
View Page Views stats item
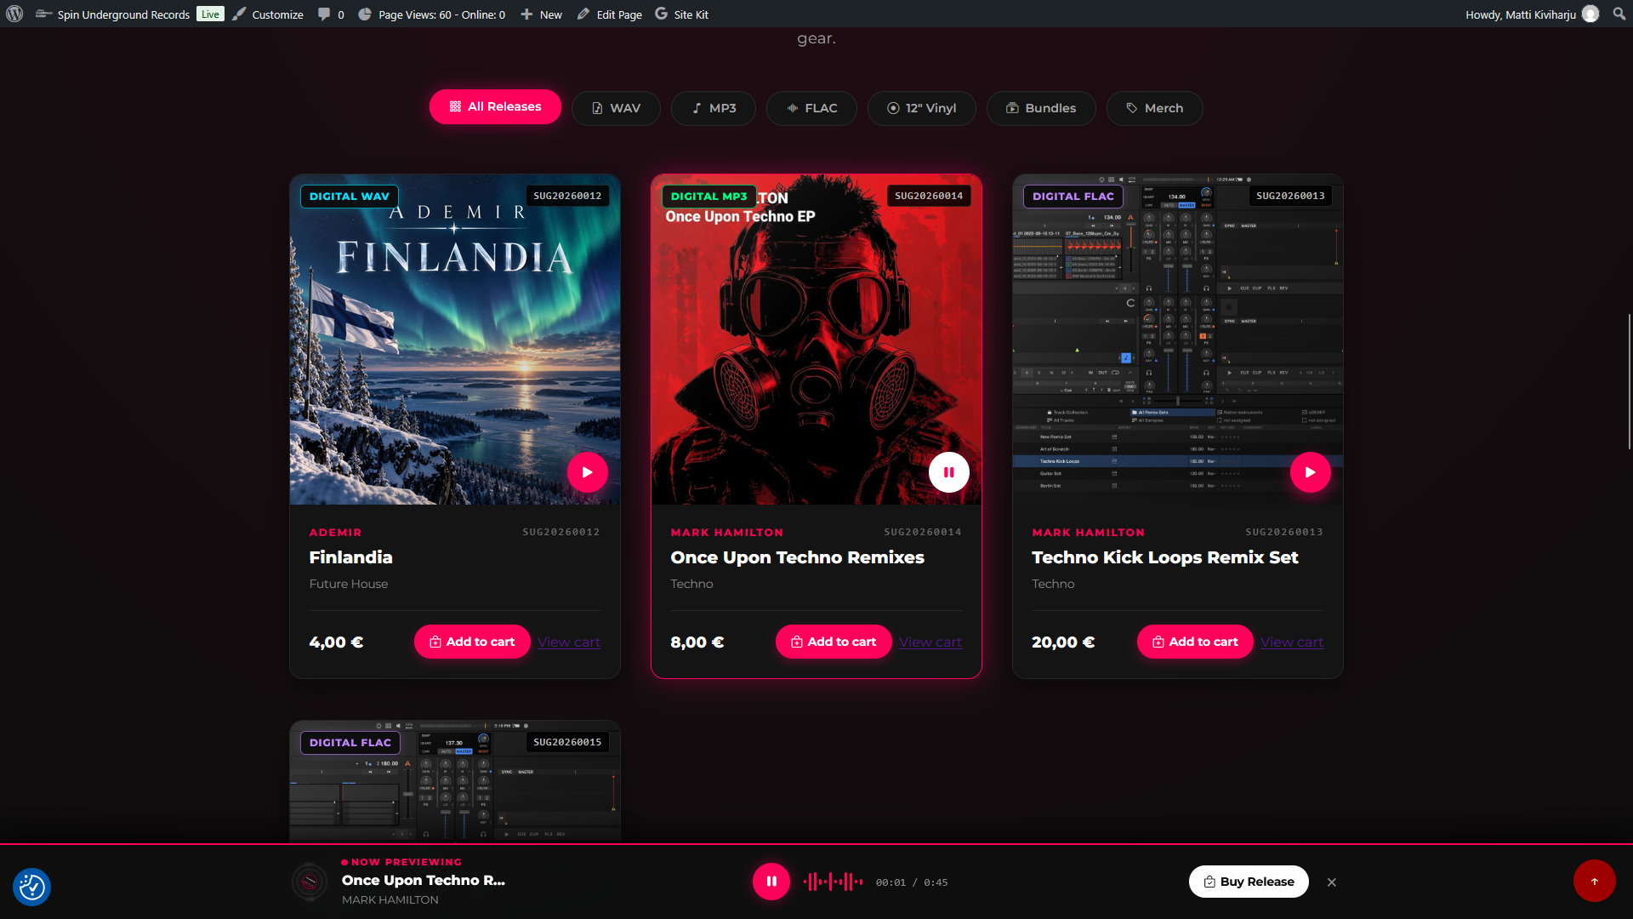point(431,14)
